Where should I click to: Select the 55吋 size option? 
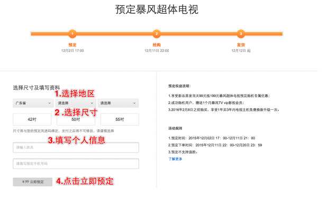pos(120,119)
